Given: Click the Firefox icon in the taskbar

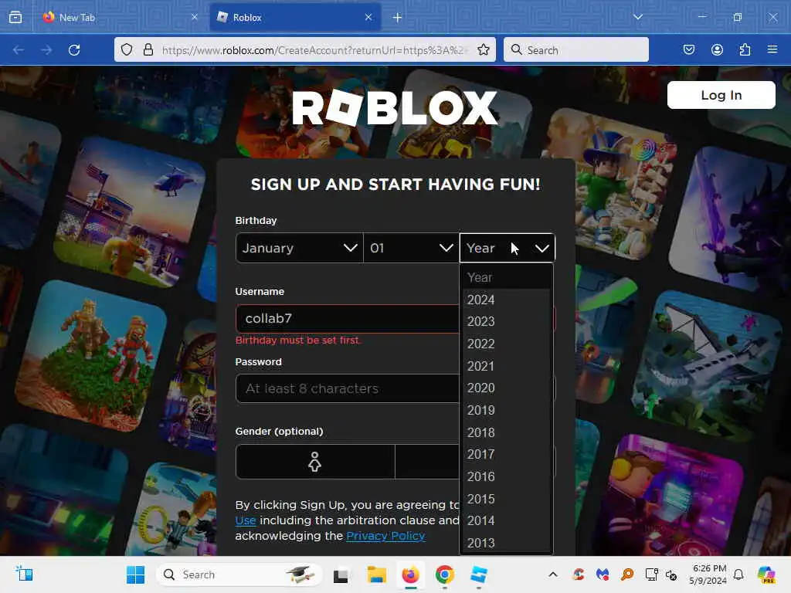Looking at the screenshot, I should (411, 574).
